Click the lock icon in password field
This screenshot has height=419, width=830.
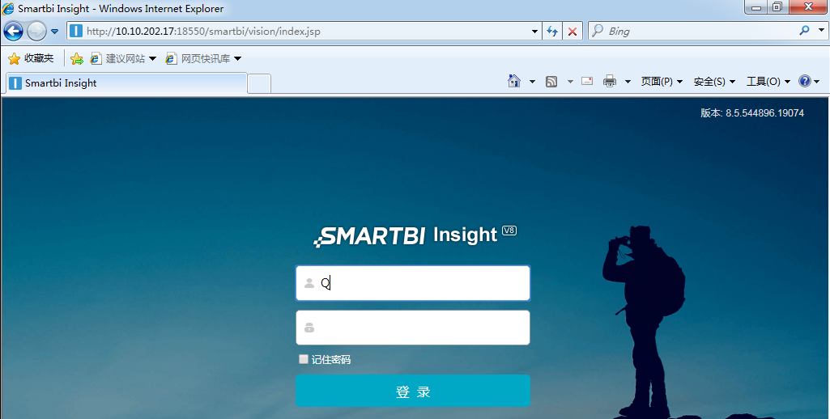(x=309, y=328)
